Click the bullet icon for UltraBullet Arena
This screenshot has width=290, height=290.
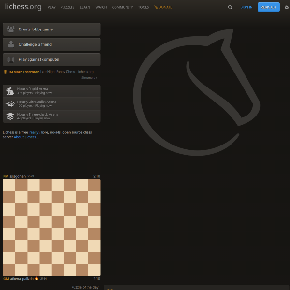pyautogui.click(x=10, y=104)
